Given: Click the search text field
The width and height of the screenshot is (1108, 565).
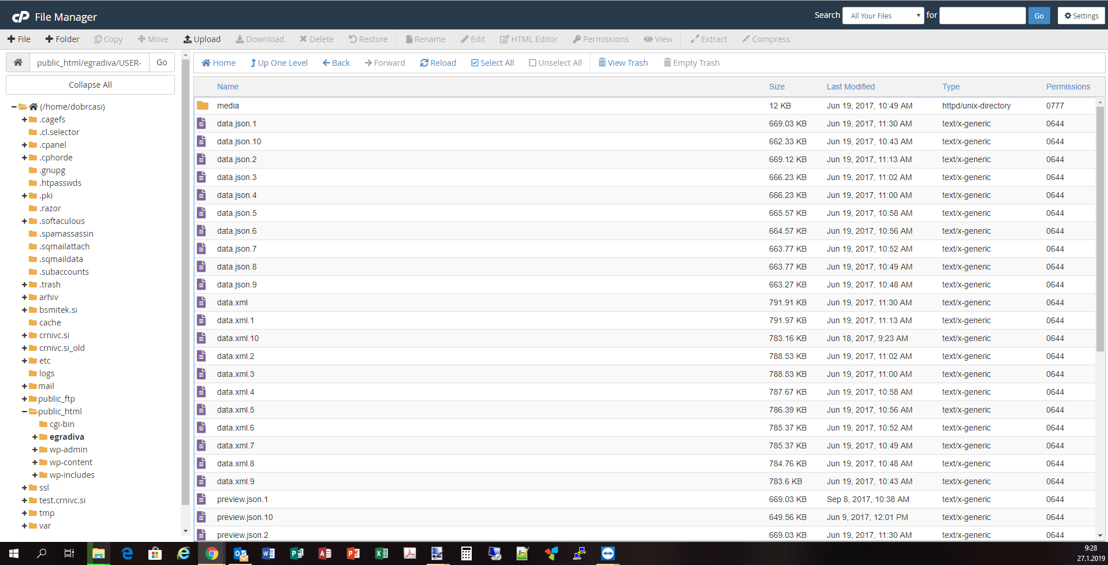Looking at the screenshot, I should click(983, 16).
